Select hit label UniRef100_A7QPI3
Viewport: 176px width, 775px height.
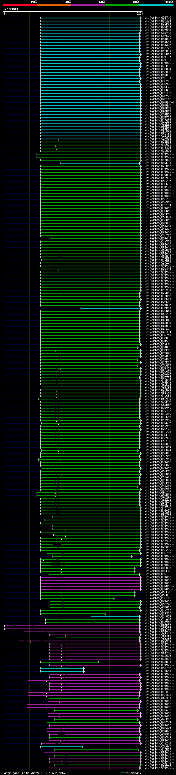(158, 24)
